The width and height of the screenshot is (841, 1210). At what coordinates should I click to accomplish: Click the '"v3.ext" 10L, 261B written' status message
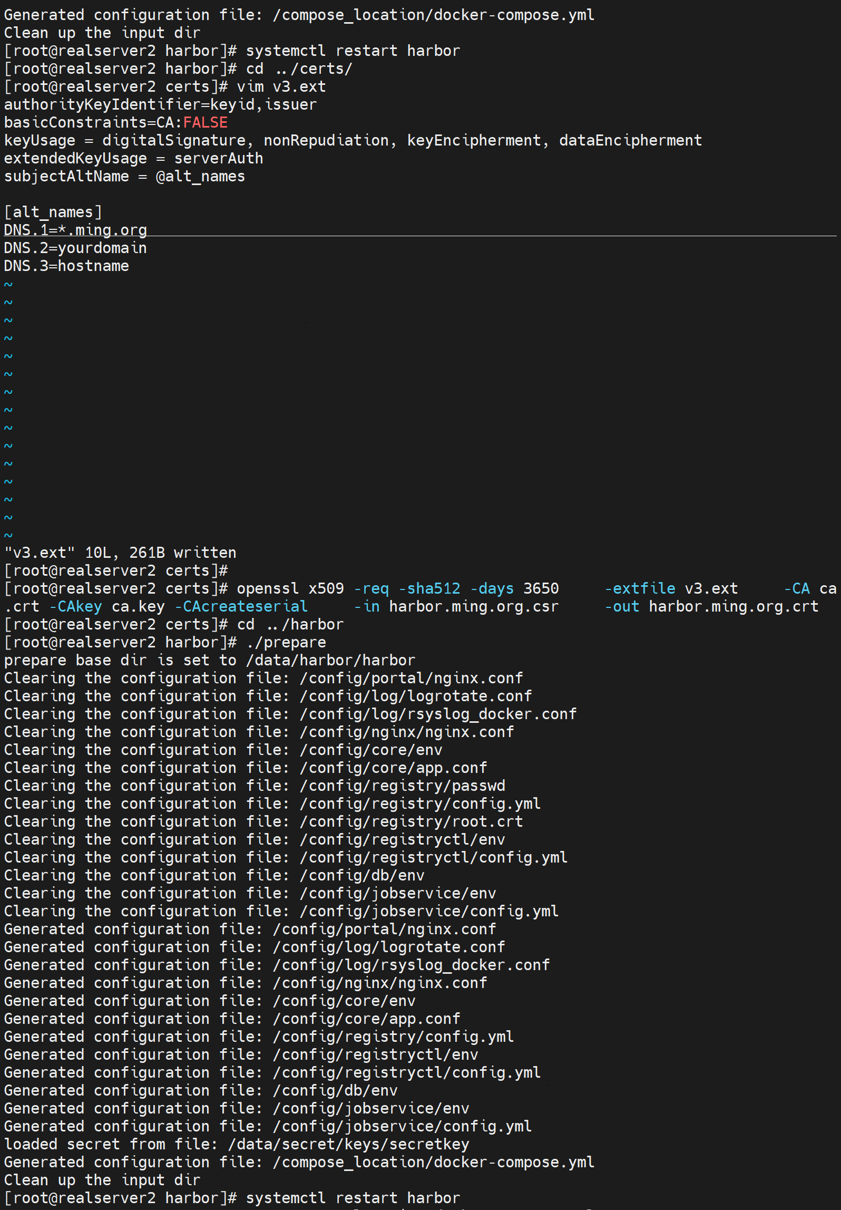(120, 553)
